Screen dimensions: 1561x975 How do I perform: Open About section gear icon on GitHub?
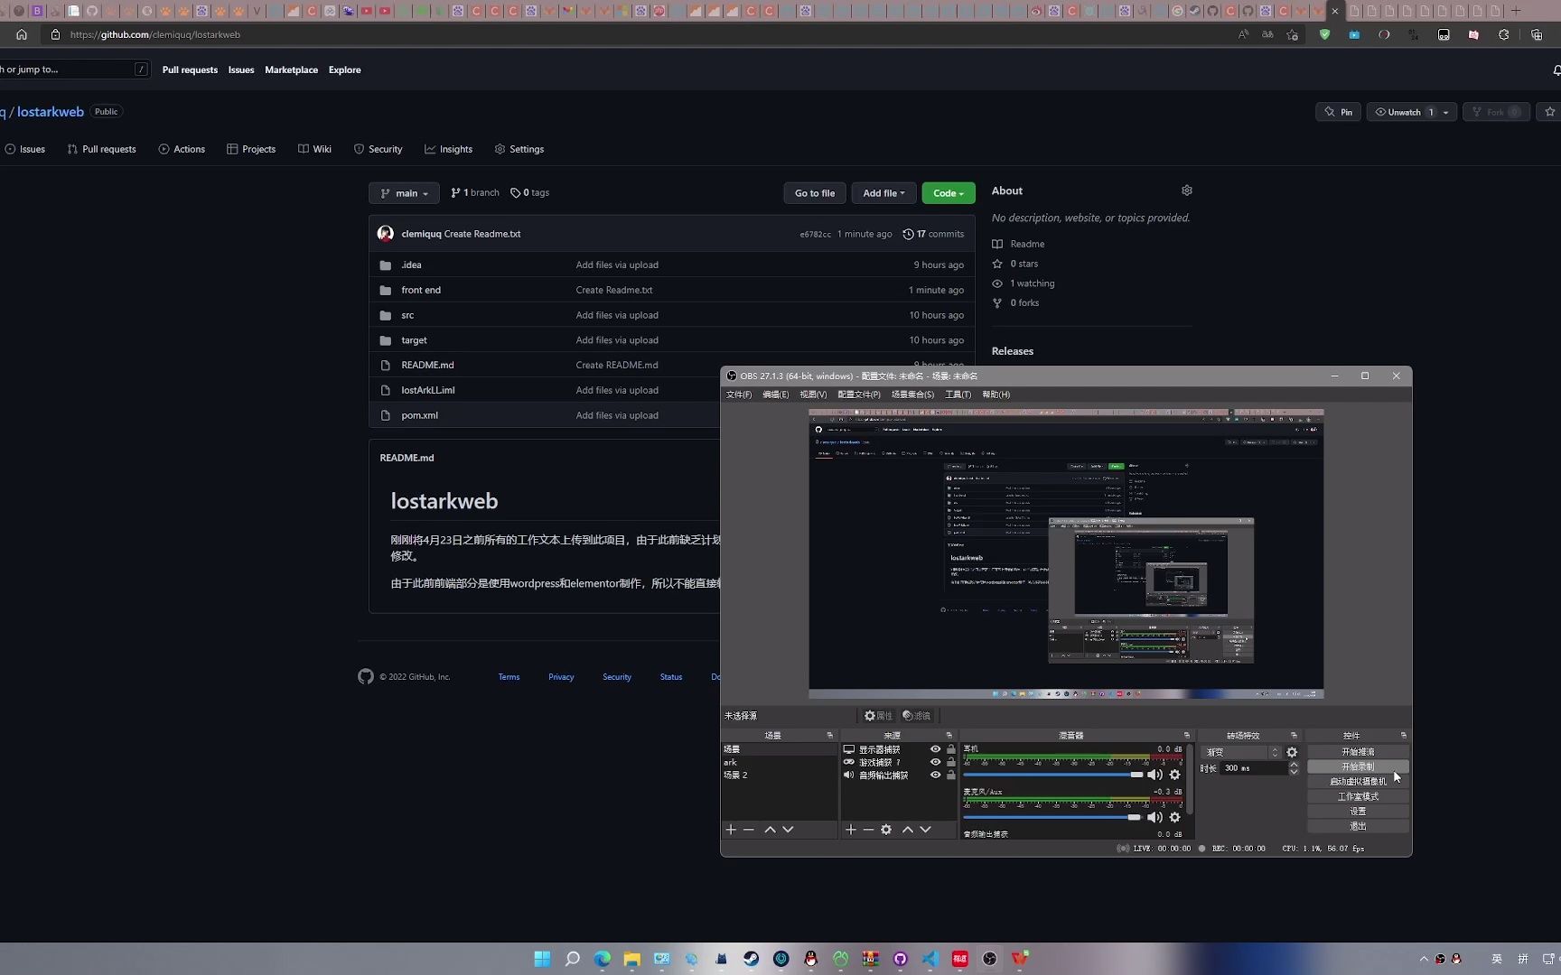pos(1187,190)
